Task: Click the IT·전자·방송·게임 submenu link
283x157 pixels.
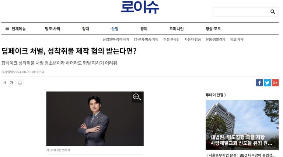Action: point(146,40)
